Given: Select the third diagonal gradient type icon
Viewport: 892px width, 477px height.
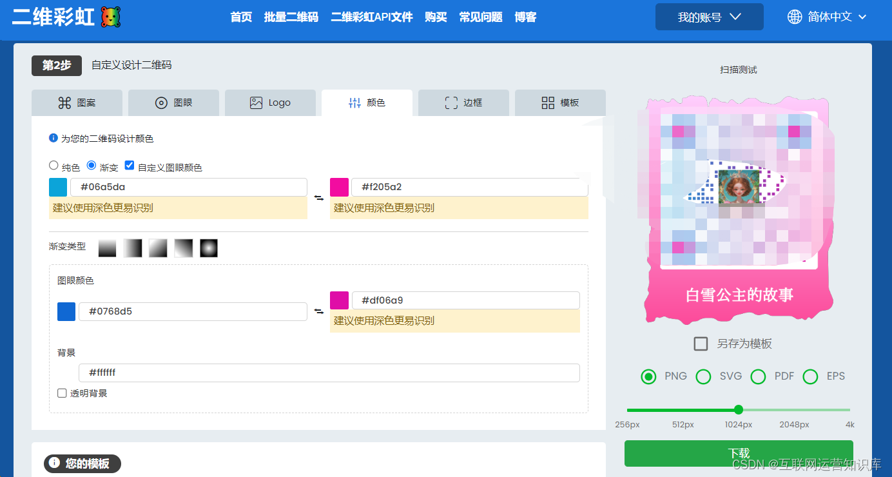Looking at the screenshot, I should coord(158,248).
